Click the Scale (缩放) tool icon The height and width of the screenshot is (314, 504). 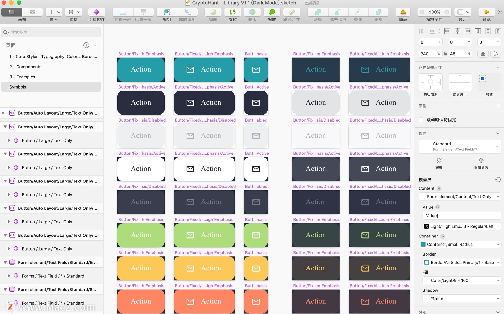pos(272,12)
